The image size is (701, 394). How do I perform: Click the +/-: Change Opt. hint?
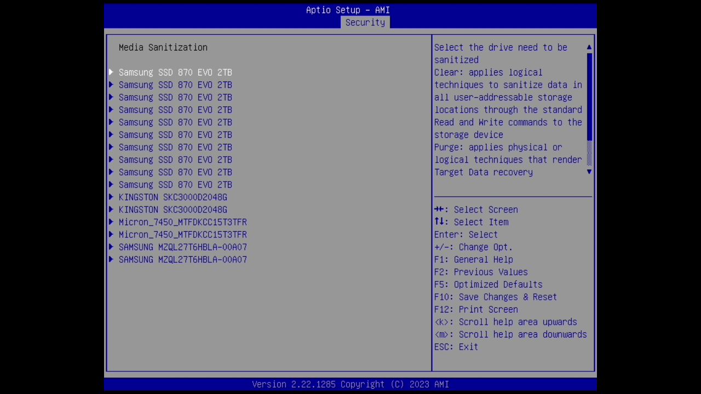(x=474, y=247)
